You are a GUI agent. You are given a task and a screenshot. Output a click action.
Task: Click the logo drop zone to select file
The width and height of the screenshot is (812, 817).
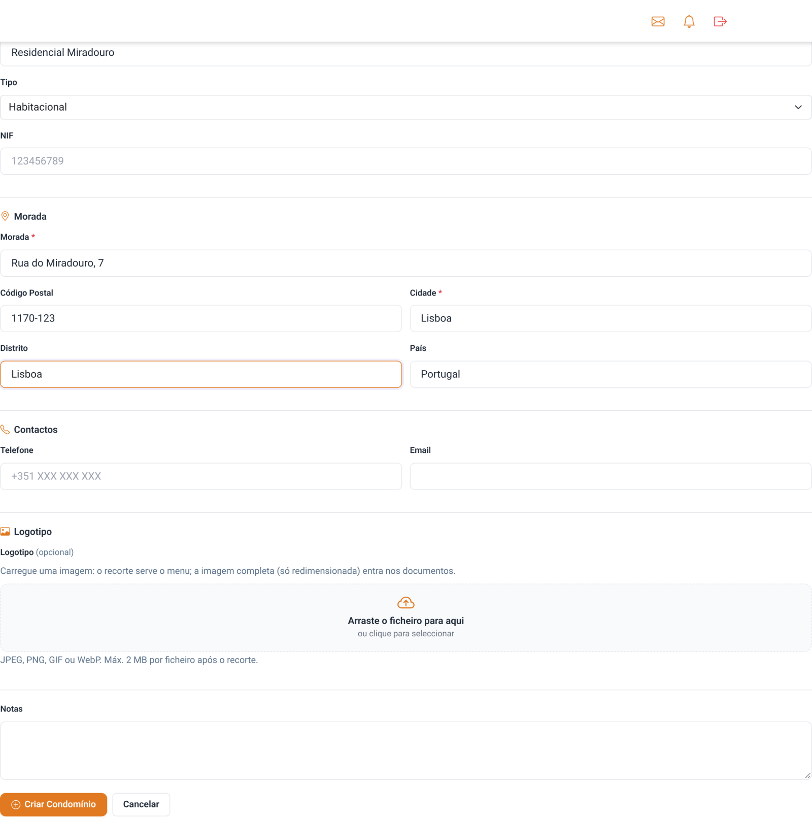click(405, 617)
